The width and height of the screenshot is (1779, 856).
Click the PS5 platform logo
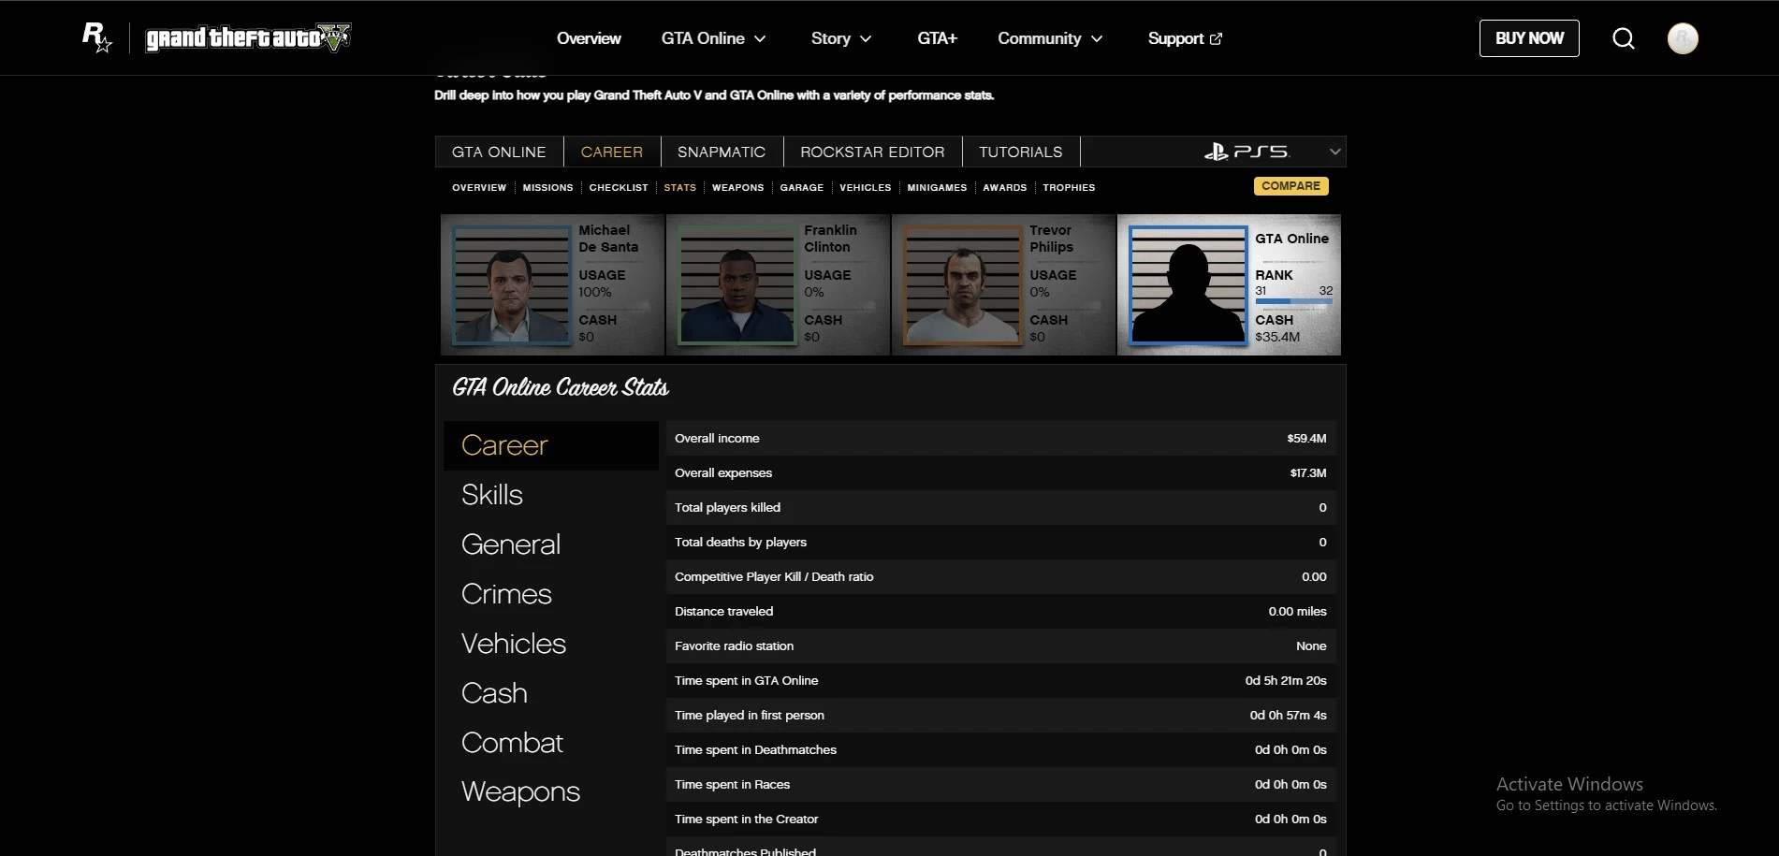point(1246,152)
